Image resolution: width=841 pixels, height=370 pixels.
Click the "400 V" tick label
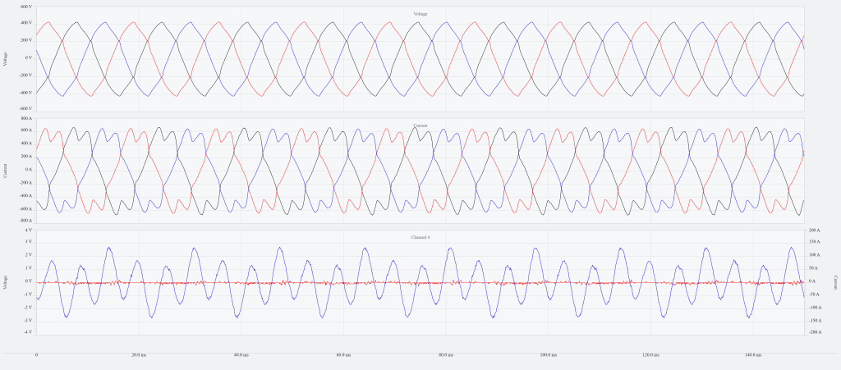[x=26, y=23]
